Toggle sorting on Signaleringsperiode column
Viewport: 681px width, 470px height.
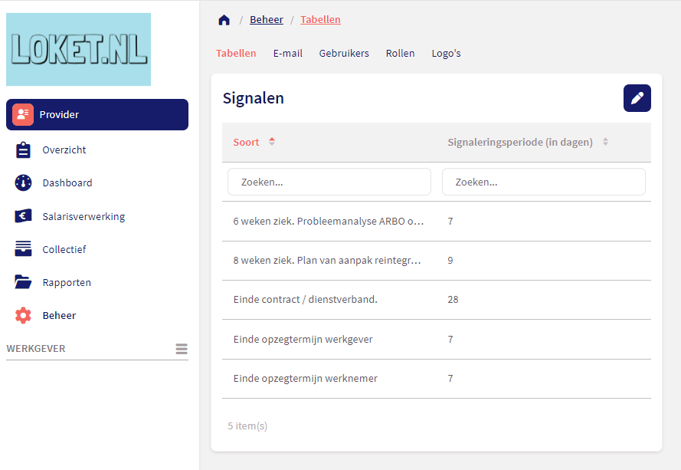pyautogui.click(x=604, y=141)
